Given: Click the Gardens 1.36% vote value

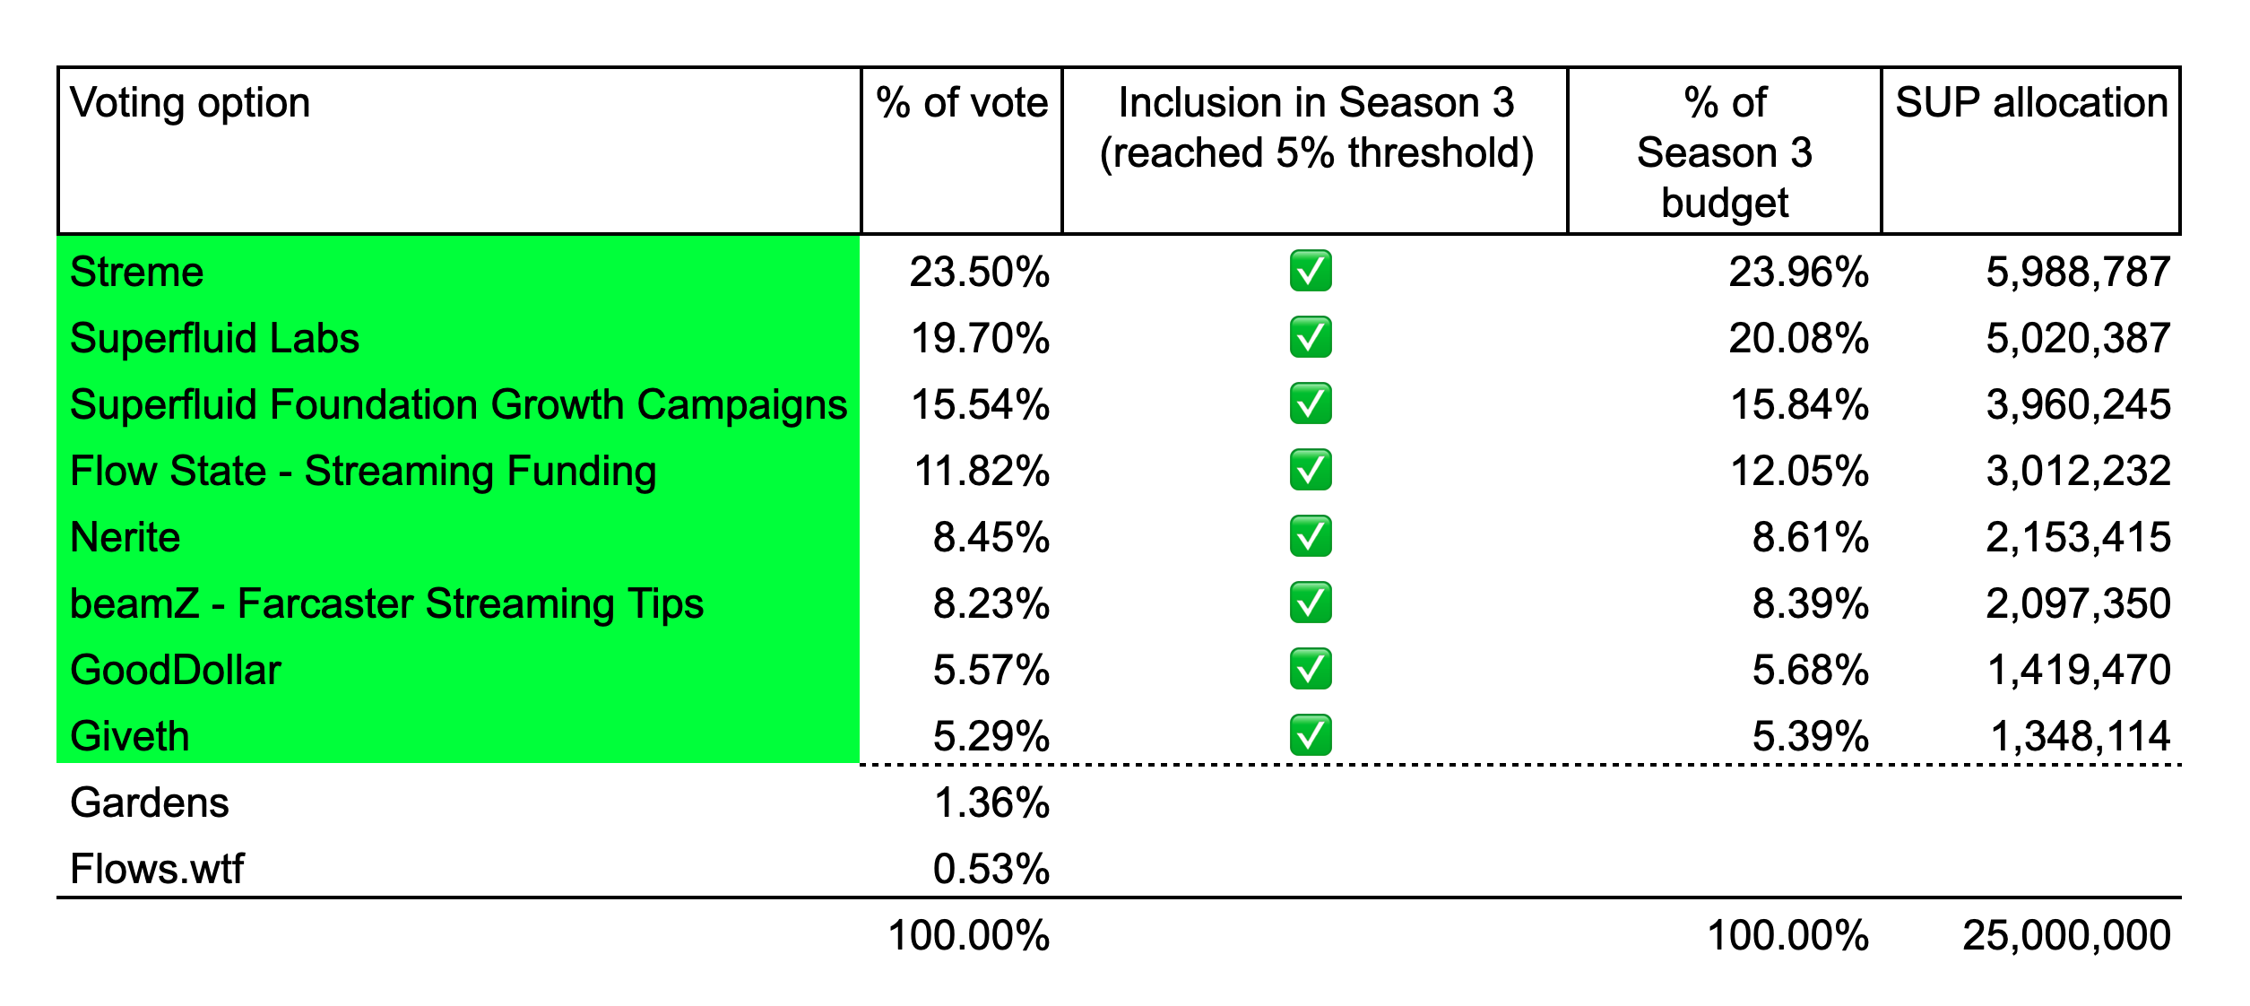Looking at the screenshot, I should pos(991,802).
